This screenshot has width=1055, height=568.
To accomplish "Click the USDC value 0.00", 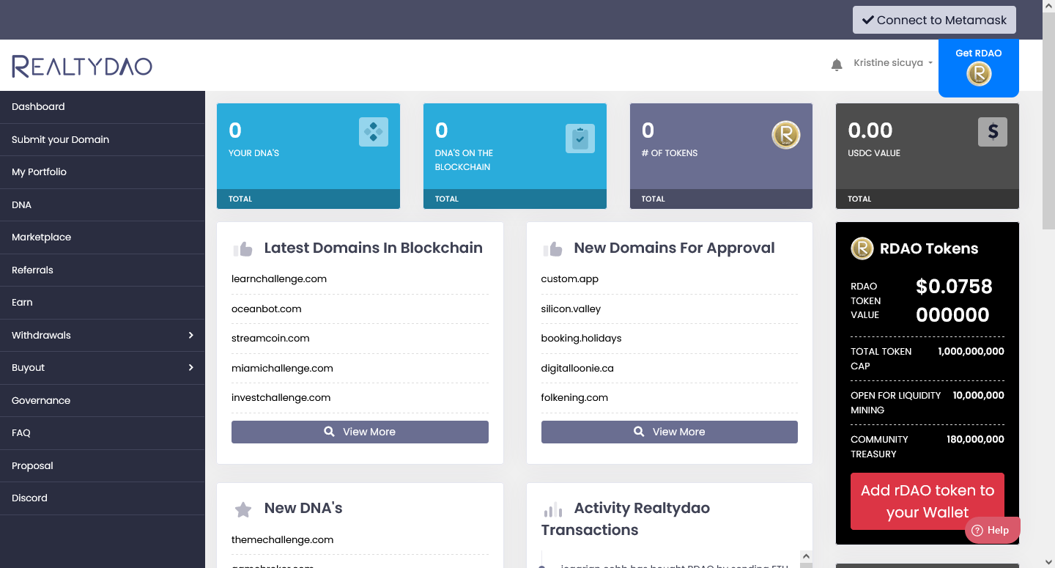I will [x=870, y=130].
